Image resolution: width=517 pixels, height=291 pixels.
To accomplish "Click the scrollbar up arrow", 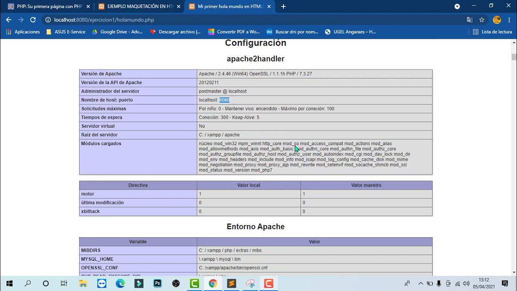I will coord(514,42).
